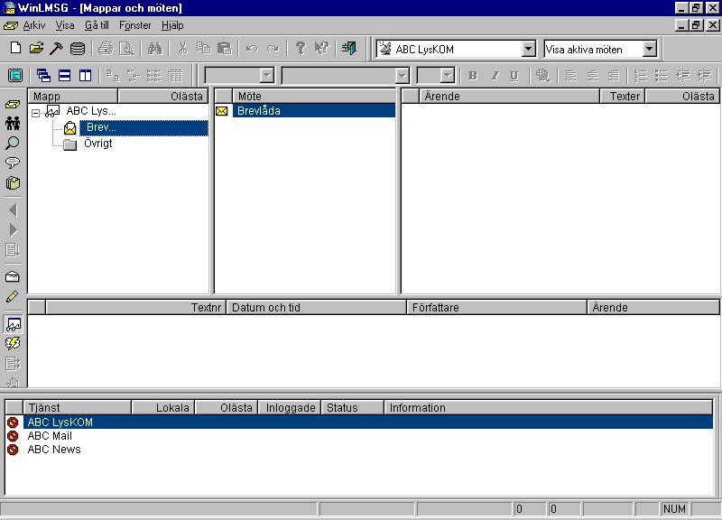Open the first formatting toolbar dropdown
The image size is (722, 520).
tap(266, 76)
